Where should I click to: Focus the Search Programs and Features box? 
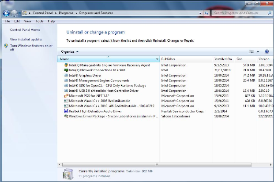[x=241, y=13]
